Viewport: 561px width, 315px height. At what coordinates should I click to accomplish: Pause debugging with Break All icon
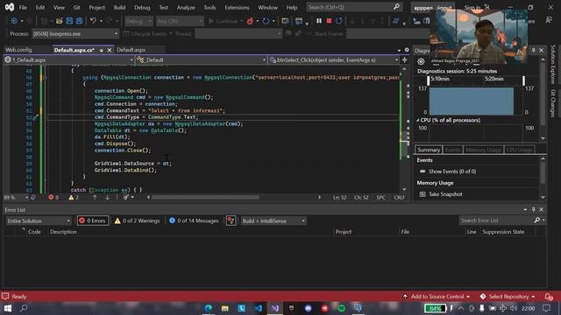(319, 21)
